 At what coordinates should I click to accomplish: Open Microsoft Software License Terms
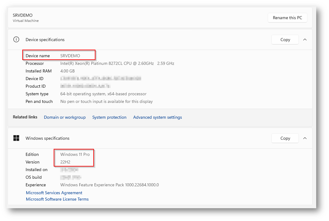[57, 199]
